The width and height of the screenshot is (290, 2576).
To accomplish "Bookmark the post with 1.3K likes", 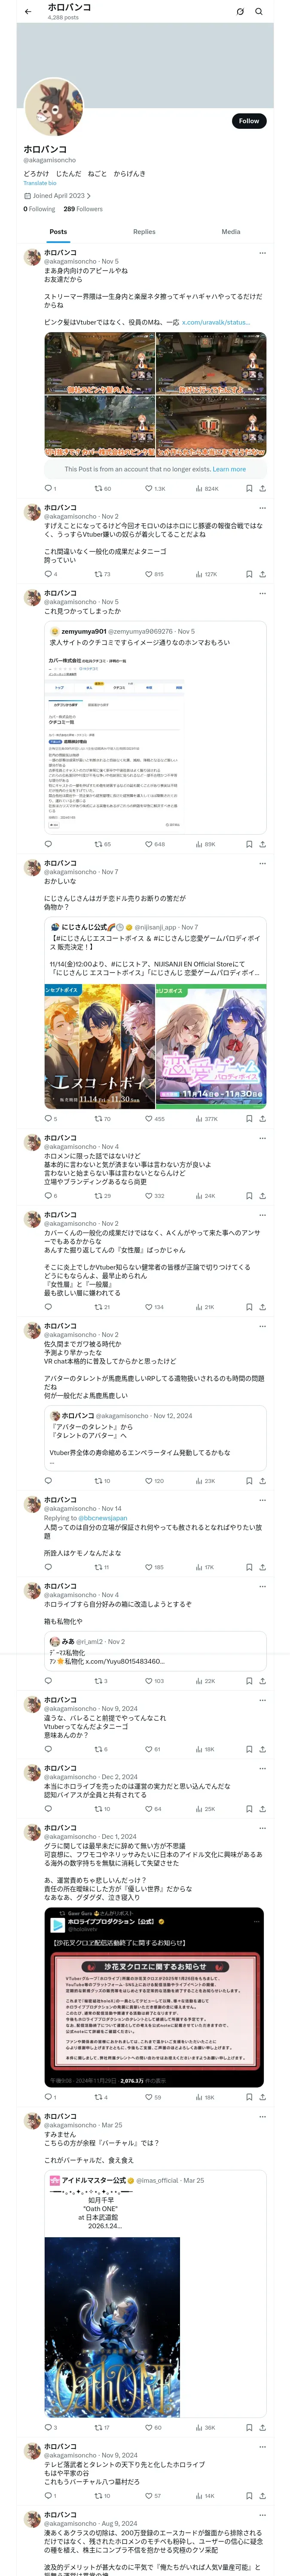I will [x=249, y=489].
